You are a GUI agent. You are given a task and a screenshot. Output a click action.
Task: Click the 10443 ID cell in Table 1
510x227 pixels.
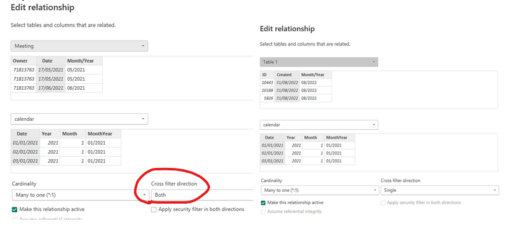pyautogui.click(x=268, y=82)
